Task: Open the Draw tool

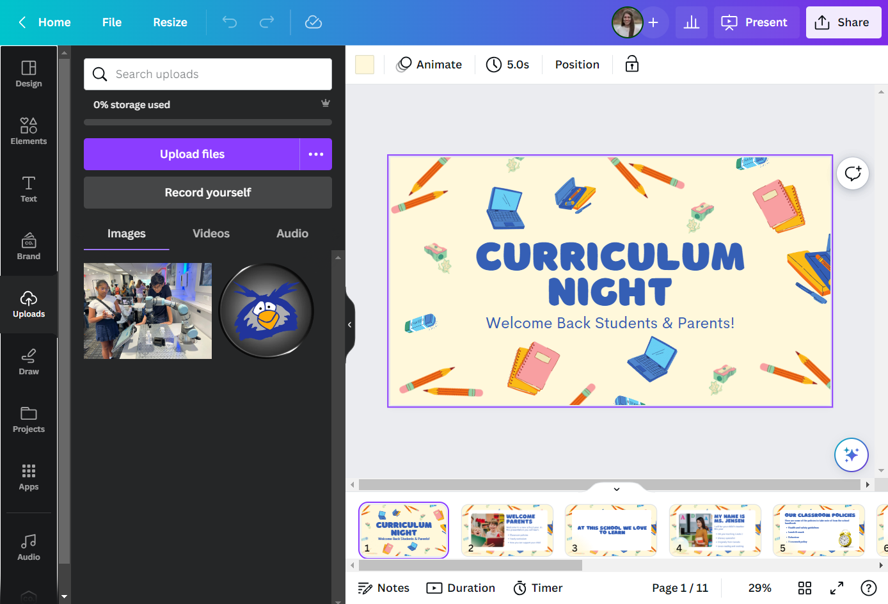Action: (x=29, y=362)
